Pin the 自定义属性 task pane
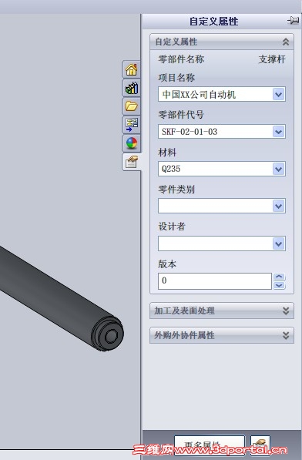The height and width of the screenshot is (460, 302). tap(293, 21)
